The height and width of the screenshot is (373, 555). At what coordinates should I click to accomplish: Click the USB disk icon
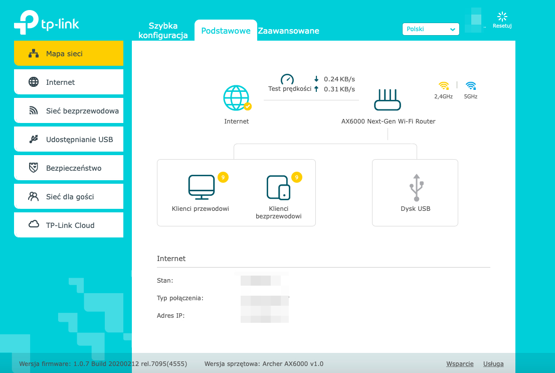click(416, 187)
